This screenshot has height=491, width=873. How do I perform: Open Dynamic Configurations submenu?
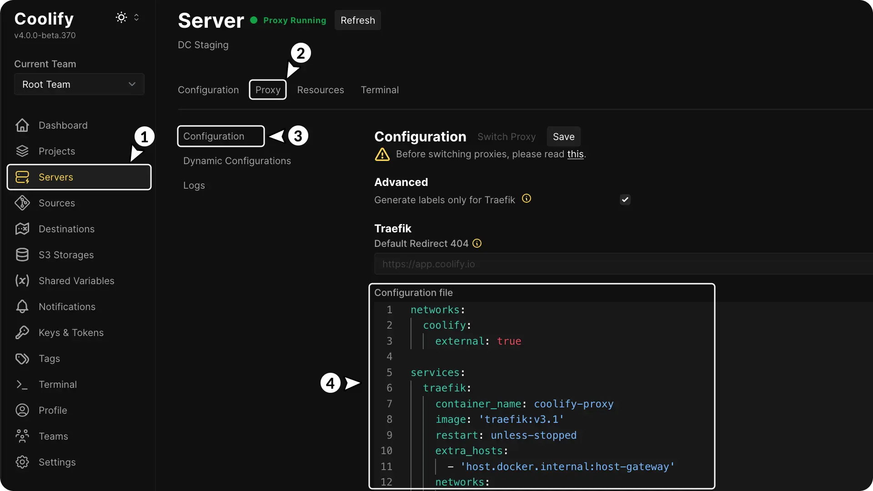[237, 160]
